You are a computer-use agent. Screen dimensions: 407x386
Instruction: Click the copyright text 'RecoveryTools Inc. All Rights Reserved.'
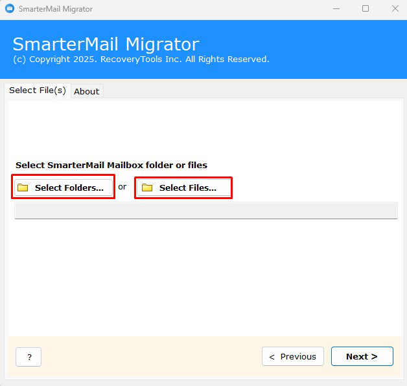185,59
